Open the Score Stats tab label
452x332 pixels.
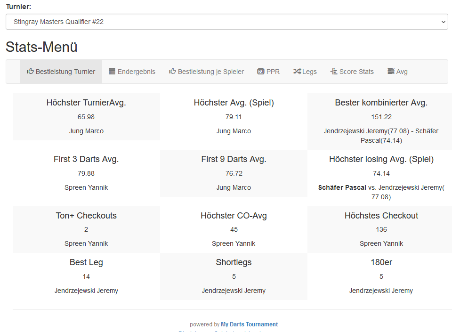356,72
